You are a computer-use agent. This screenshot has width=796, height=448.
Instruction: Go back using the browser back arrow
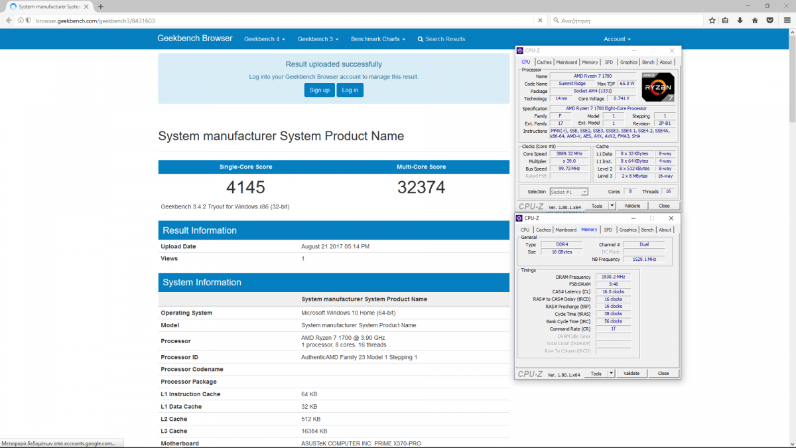coord(9,21)
